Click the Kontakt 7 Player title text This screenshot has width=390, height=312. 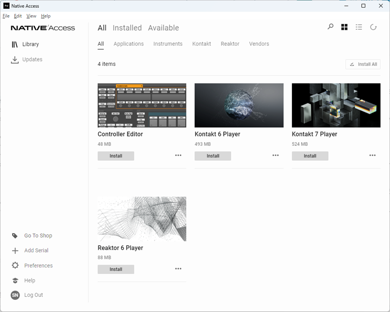pyautogui.click(x=314, y=134)
